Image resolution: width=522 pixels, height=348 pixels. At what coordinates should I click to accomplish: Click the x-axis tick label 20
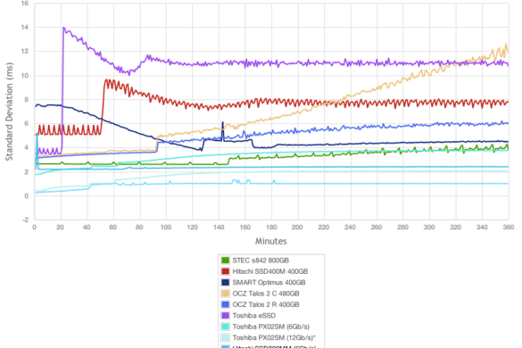pyautogui.click(x=61, y=228)
